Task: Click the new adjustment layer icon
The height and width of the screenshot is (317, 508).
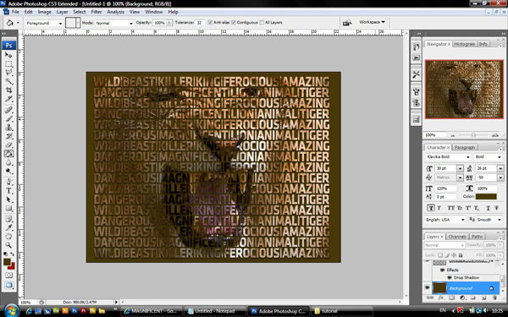Action: pos(462,298)
